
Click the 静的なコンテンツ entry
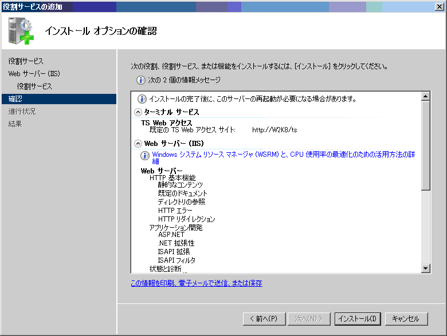[181, 185]
